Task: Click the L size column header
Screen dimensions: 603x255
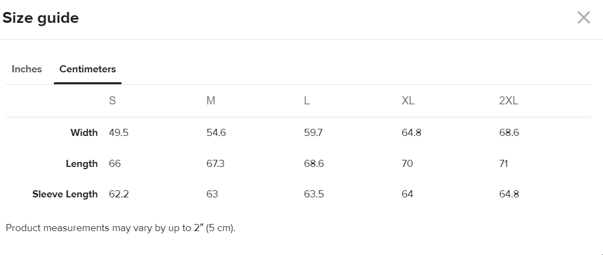Action: (307, 101)
